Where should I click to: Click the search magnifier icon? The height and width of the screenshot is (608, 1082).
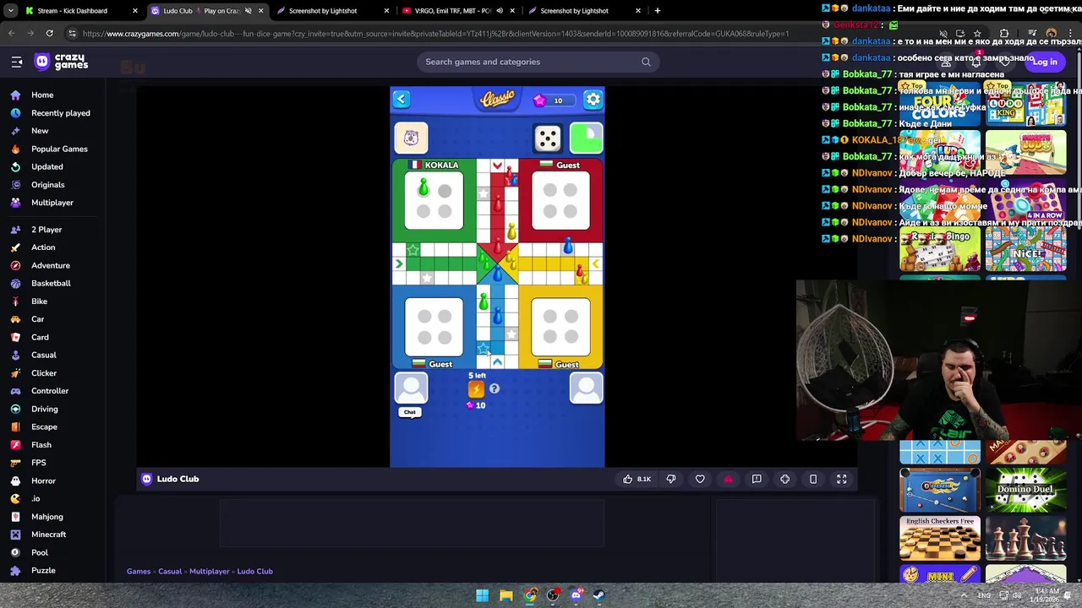coord(646,62)
